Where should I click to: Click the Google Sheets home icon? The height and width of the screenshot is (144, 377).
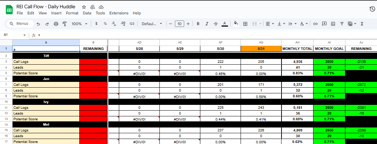pyautogui.click(x=9, y=10)
